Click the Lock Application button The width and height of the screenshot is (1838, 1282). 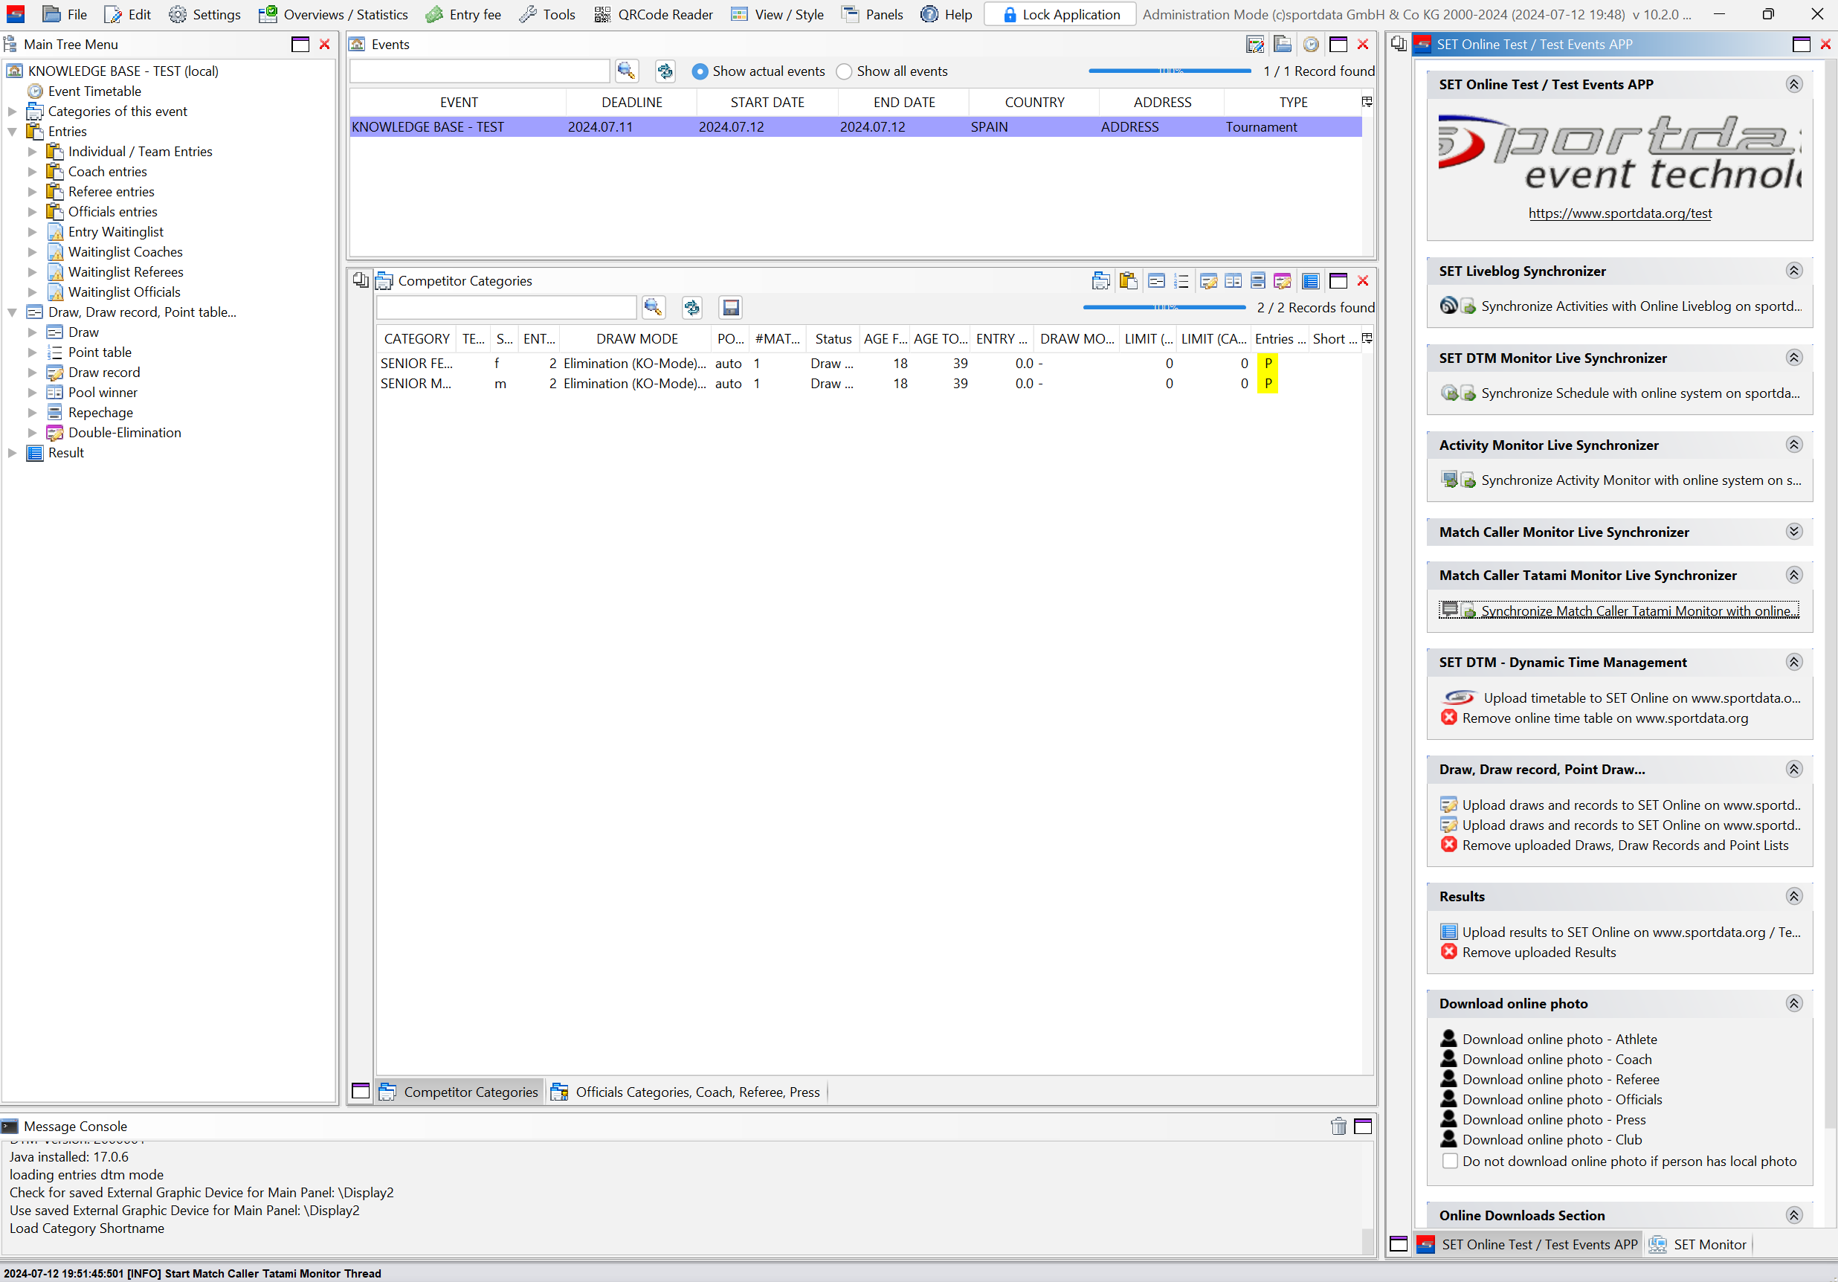pyautogui.click(x=1060, y=14)
